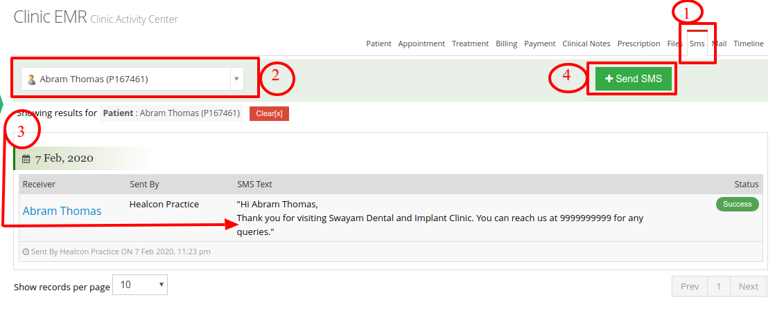Open the Prescription tab
775x311 pixels.
(638, 44)
